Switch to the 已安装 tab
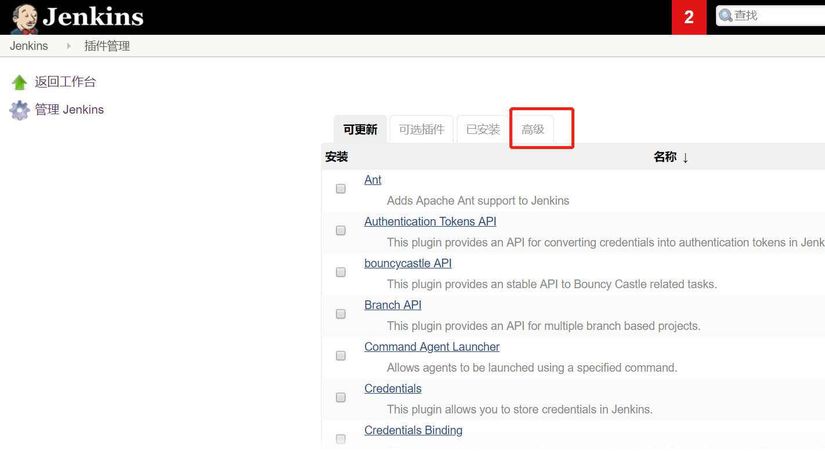 click(x=483, y=129)
